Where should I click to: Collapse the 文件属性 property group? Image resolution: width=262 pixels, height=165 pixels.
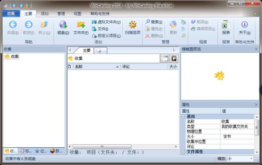coord(183,152)
